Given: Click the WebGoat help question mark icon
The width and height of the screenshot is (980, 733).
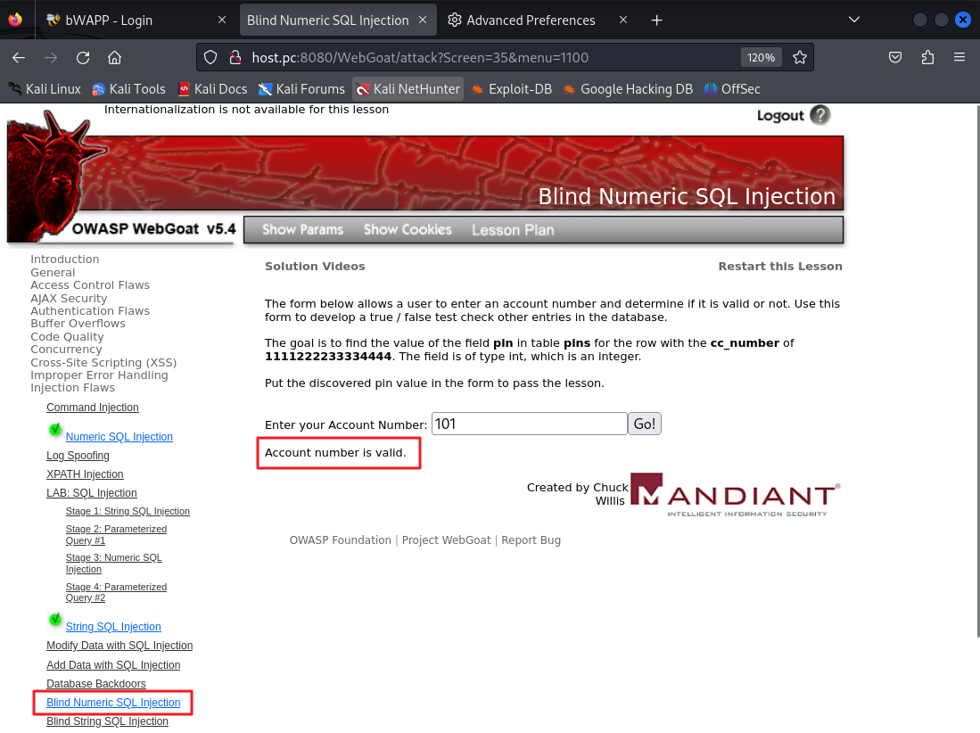Looking at the screenshot, I should pos(820,115).
